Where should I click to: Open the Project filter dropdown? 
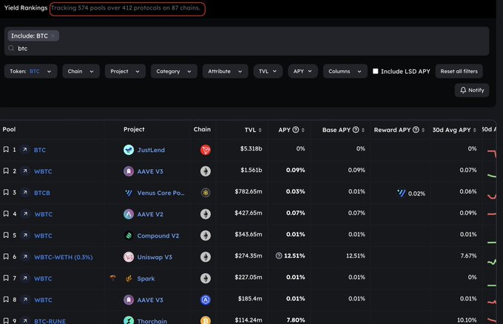pos(125,71)
